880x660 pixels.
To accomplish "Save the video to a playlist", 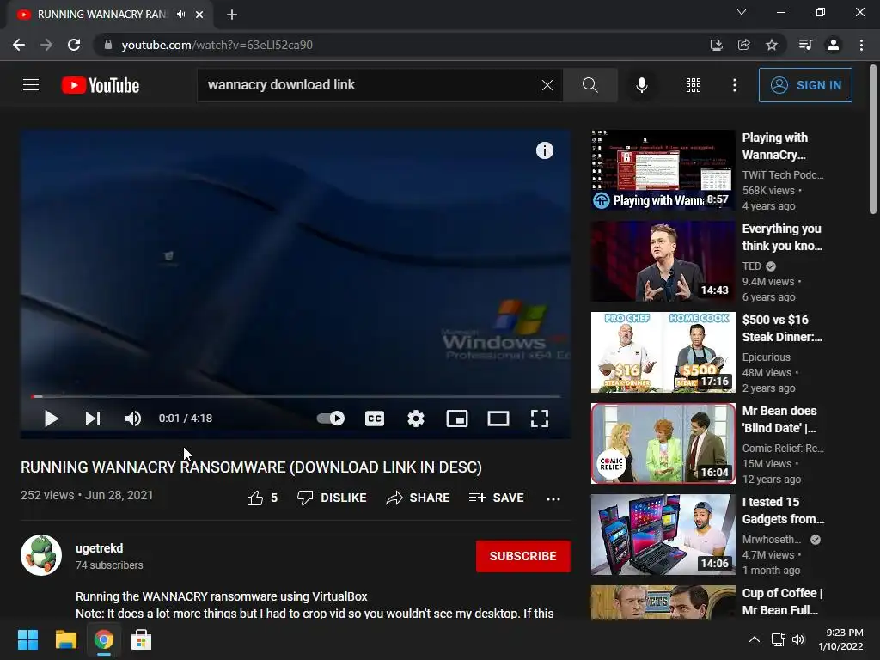I will tap(496, 498).
